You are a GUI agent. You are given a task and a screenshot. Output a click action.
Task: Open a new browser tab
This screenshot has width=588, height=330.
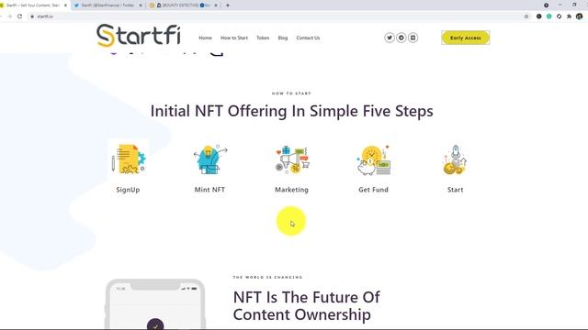228,5
